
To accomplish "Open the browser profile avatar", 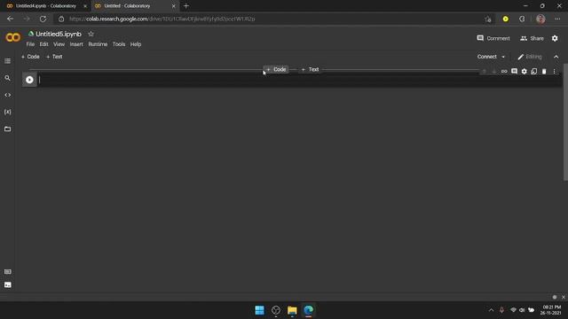I will pos(540,19).
